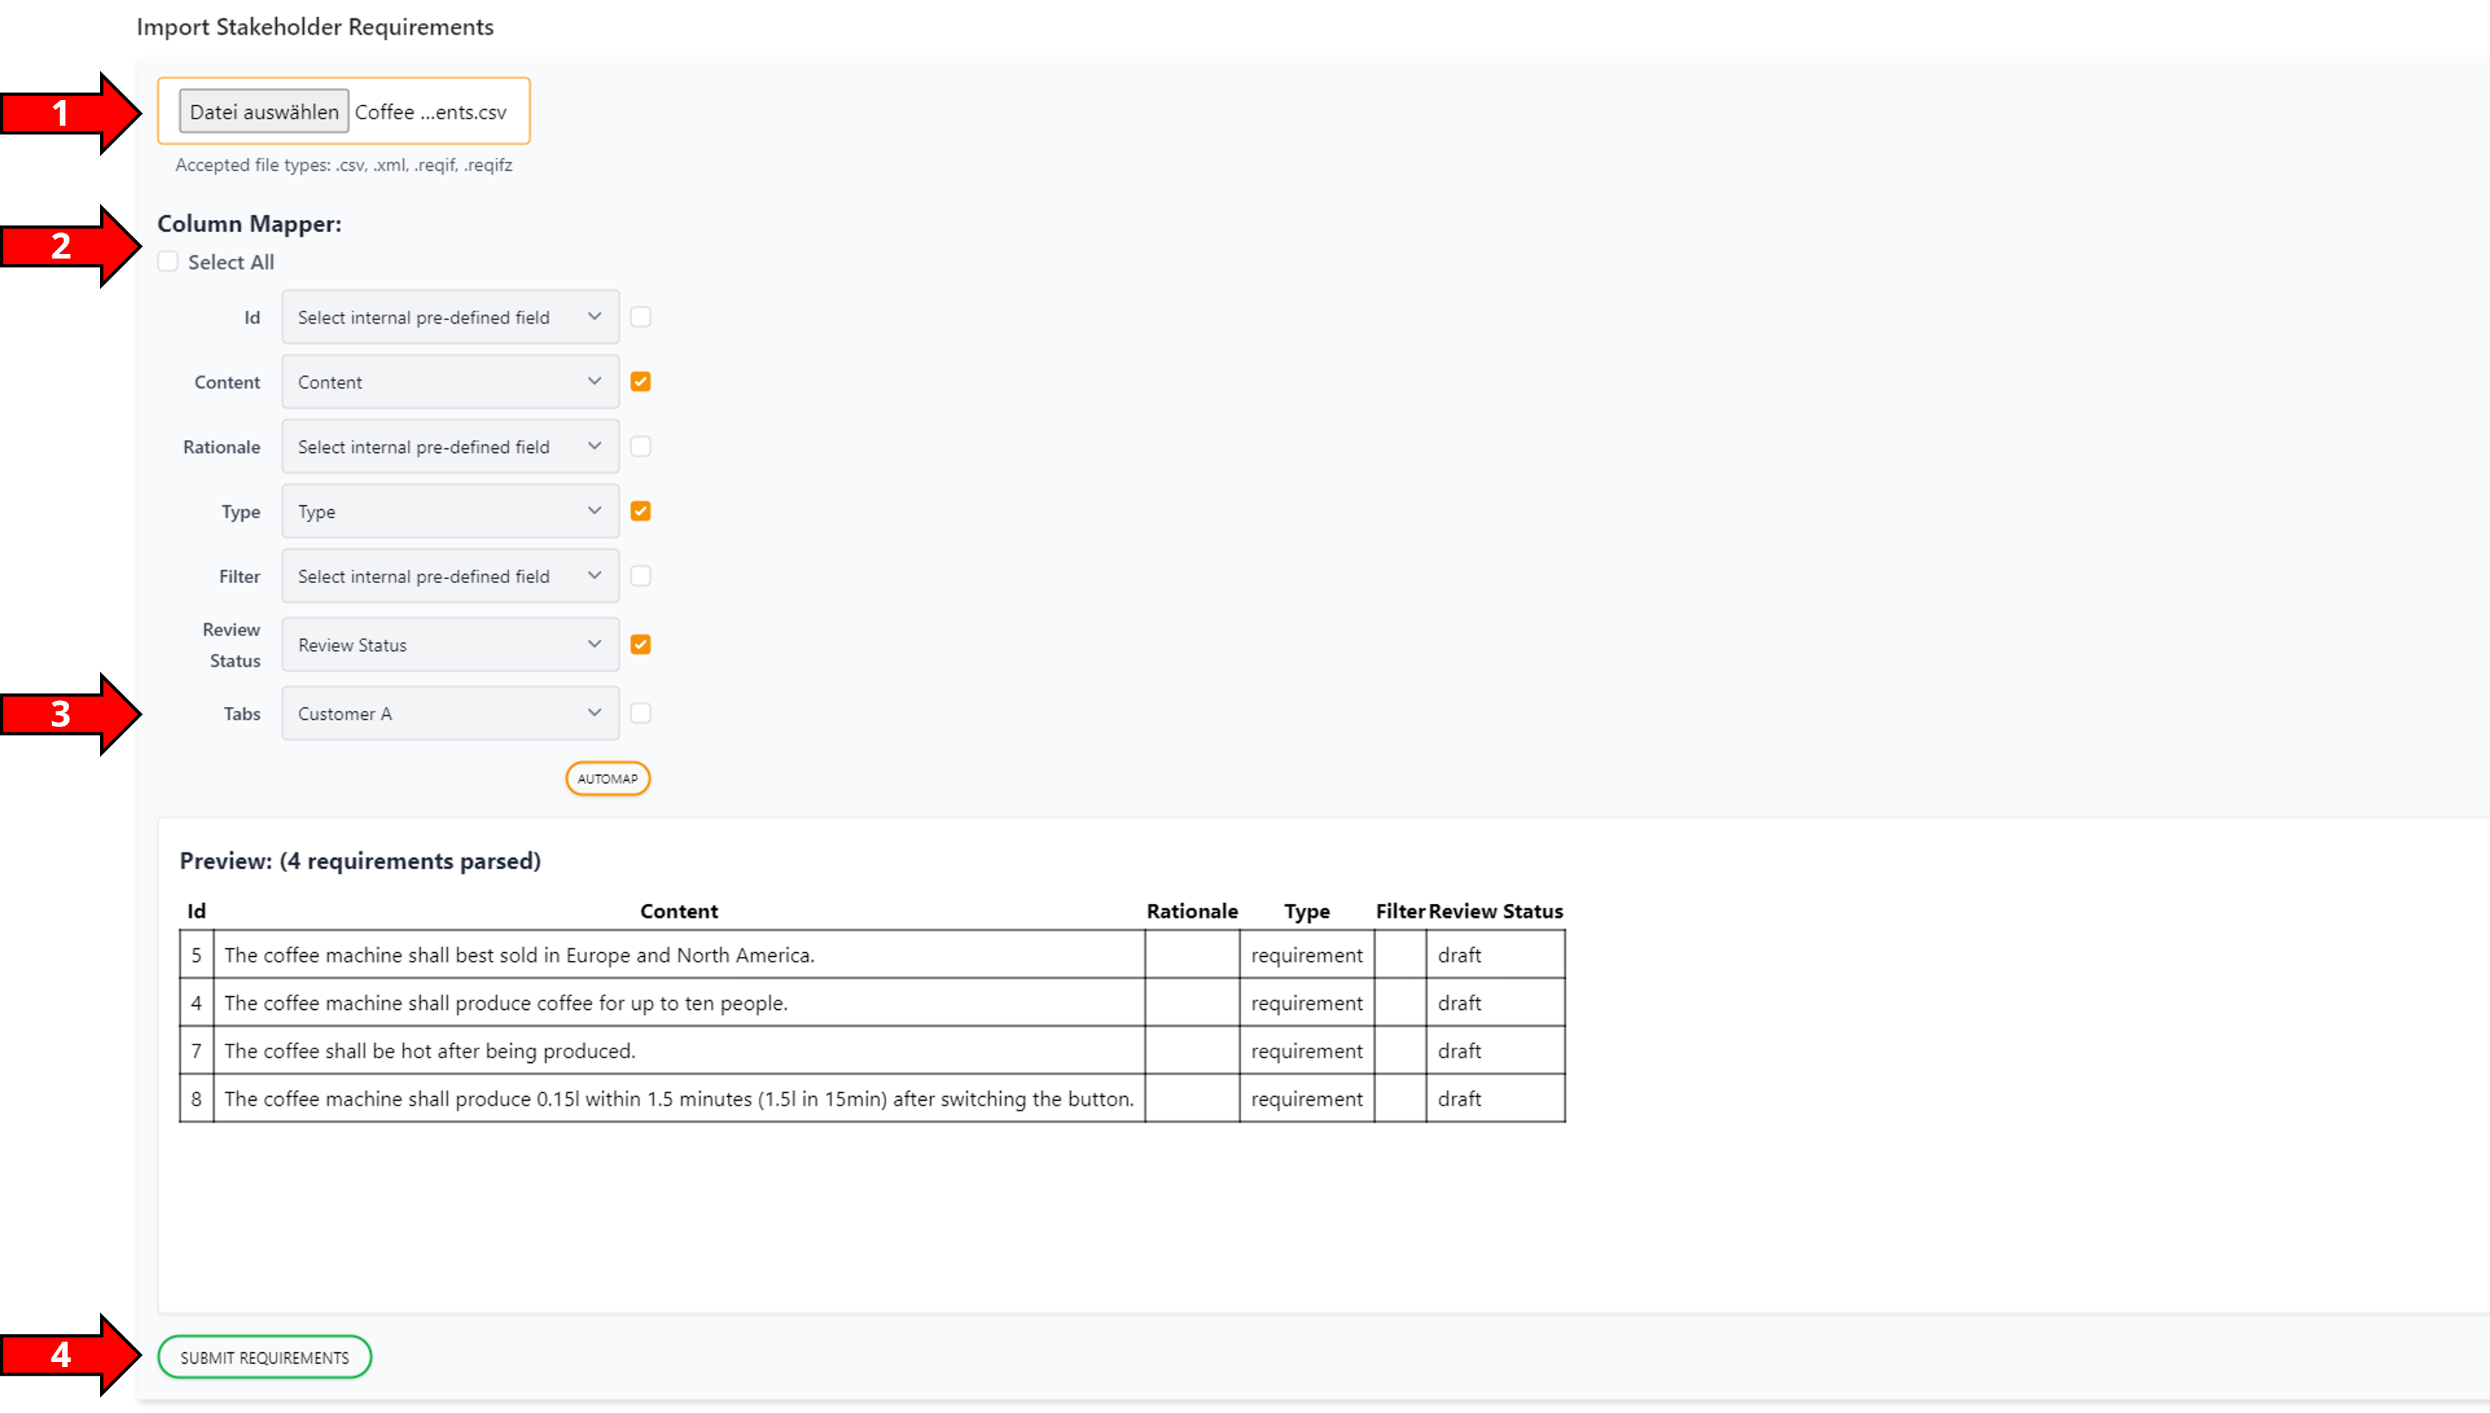Open the Tabs dropdown showing Customer A
2490x1413 pixels.
tap(450, 713)
